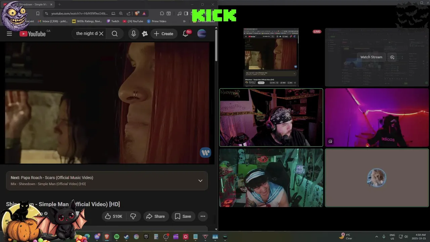Open the ENG US language switcher

coord(392,237)
